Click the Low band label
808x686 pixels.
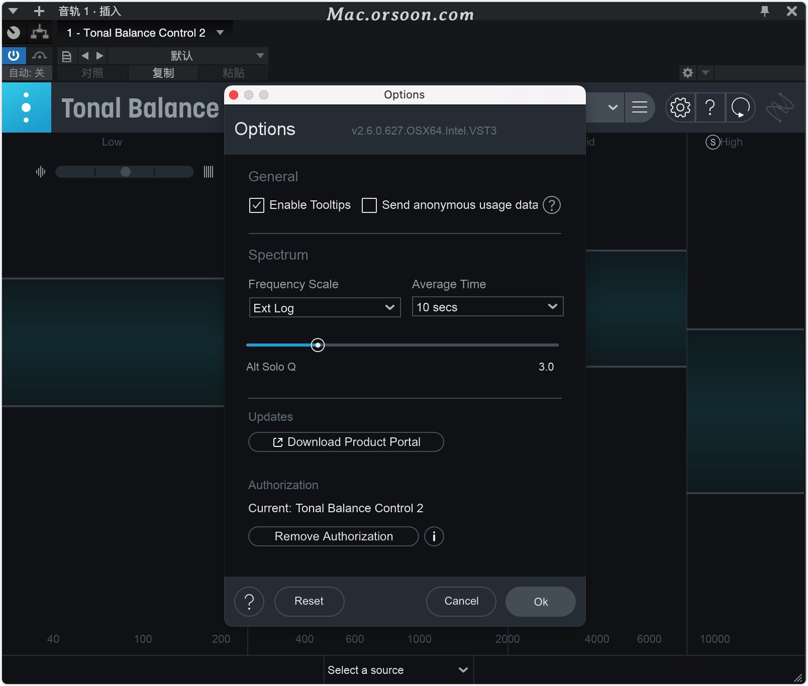[112, 142]
